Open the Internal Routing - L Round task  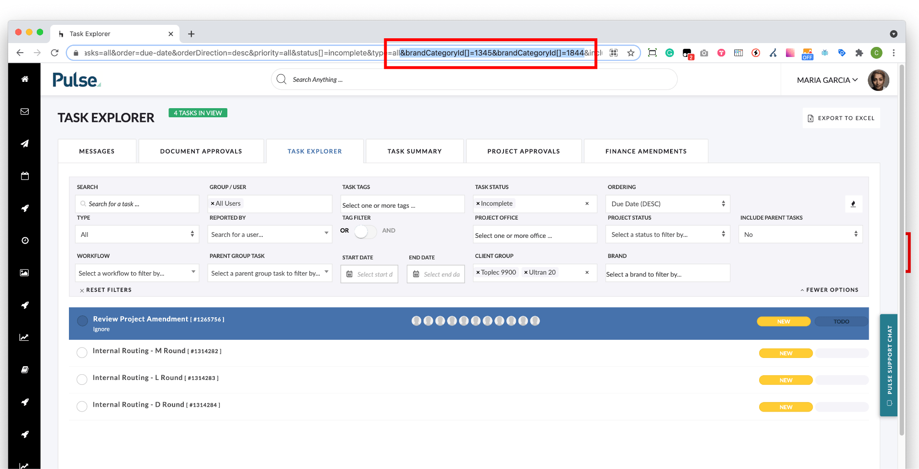pos(155,378)
